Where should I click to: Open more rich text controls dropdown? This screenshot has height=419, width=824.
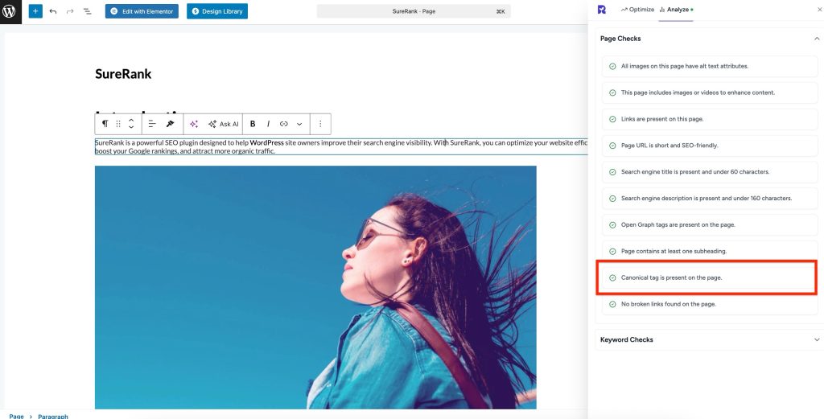[299, 124]
